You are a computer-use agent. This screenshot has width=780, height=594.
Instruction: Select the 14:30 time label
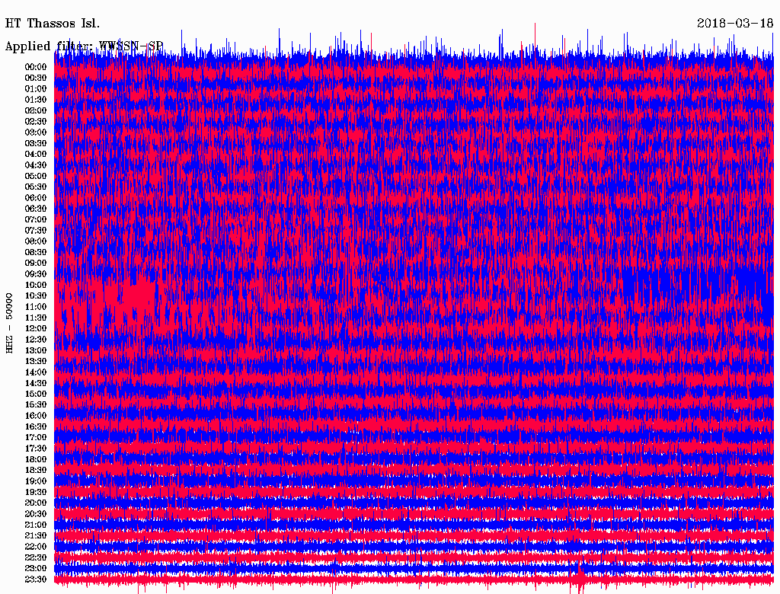(x=36, y=383)
